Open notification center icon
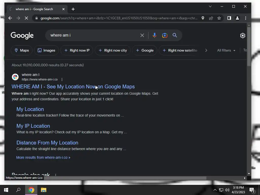Screen dimensions: 260x195 click(x=252, y=190)
